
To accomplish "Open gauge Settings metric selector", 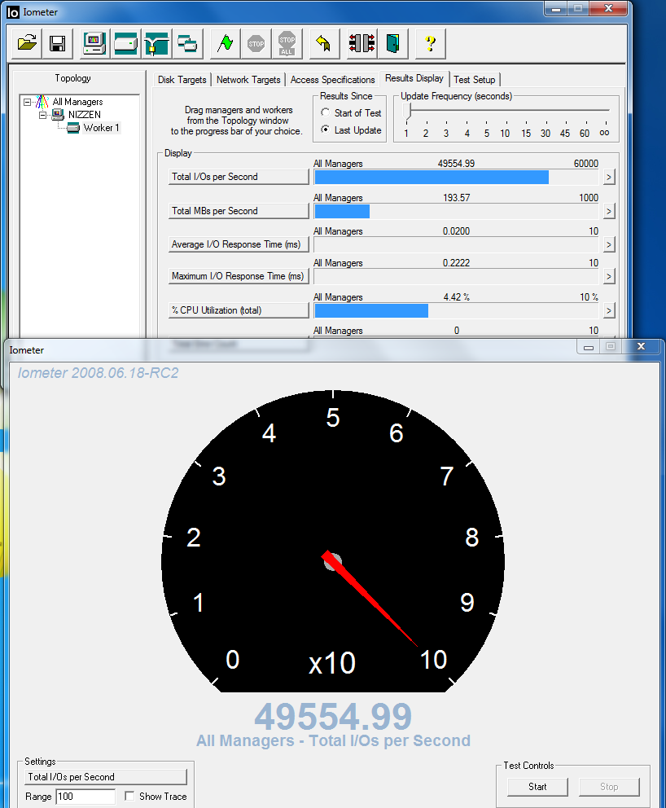I will (x=106, y=777).
